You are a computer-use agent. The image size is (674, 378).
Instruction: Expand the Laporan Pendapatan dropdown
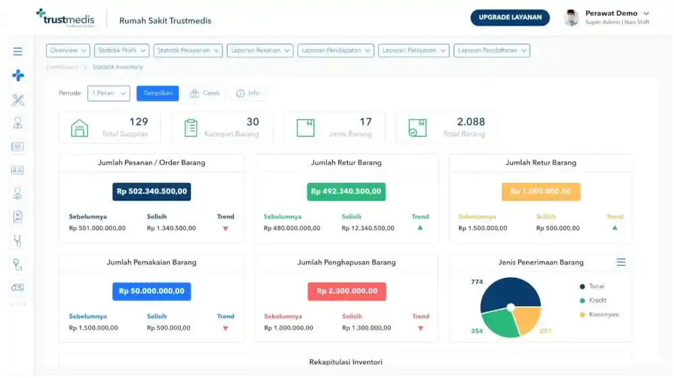(x=335, y=50)
